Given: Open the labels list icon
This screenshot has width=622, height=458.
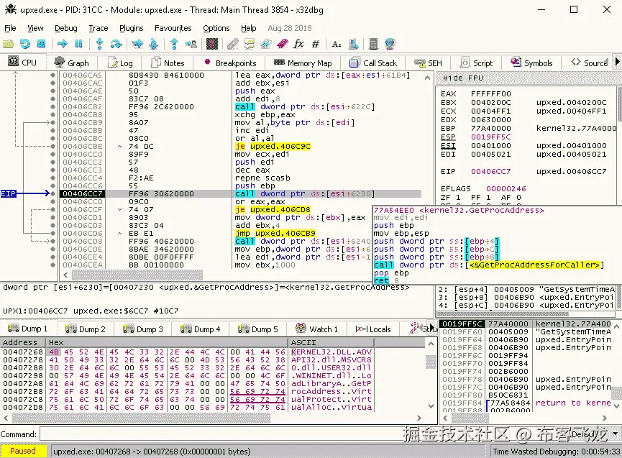Looking at the screenshot, I should coord(266,44).
